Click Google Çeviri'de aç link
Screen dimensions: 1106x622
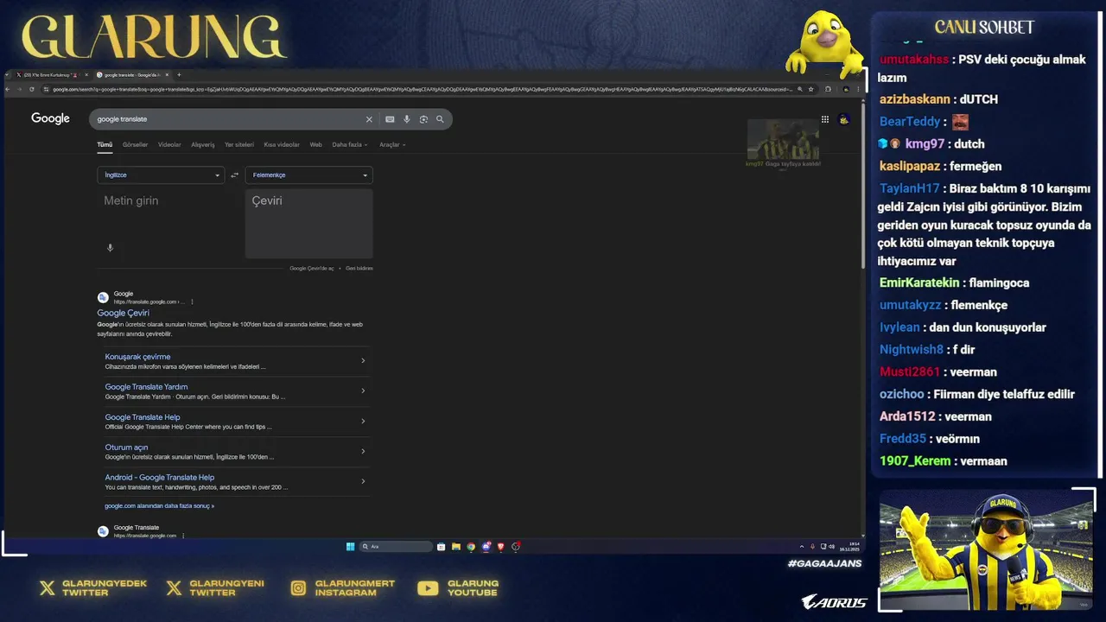pyautogui.click(x=312, y=269)
